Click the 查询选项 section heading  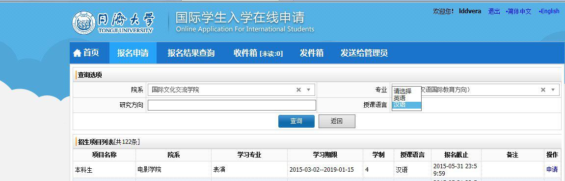[90, 75]
